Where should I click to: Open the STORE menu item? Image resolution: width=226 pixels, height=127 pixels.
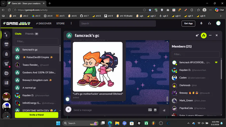click(60, 24)
